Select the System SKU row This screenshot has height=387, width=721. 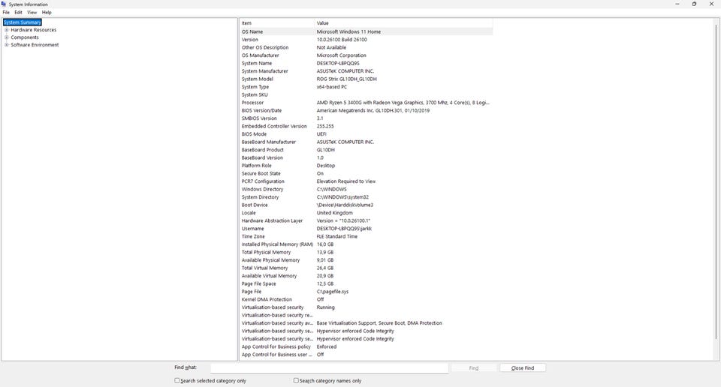[366, 94]
